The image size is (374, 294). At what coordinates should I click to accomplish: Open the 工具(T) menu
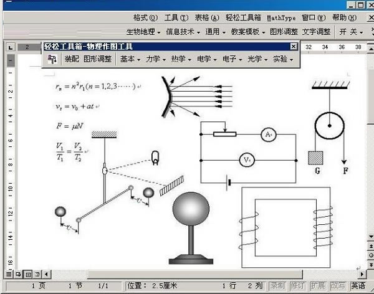pos(176,17)
